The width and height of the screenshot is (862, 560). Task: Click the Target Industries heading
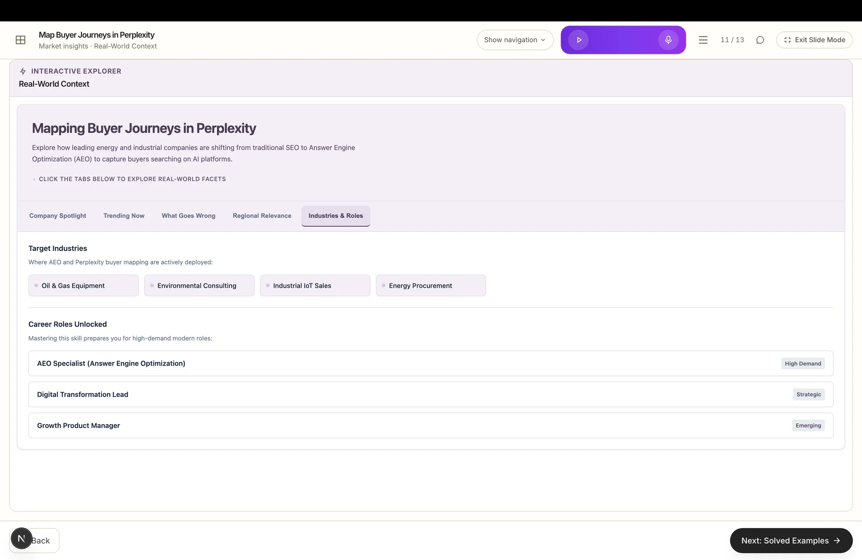57,248
